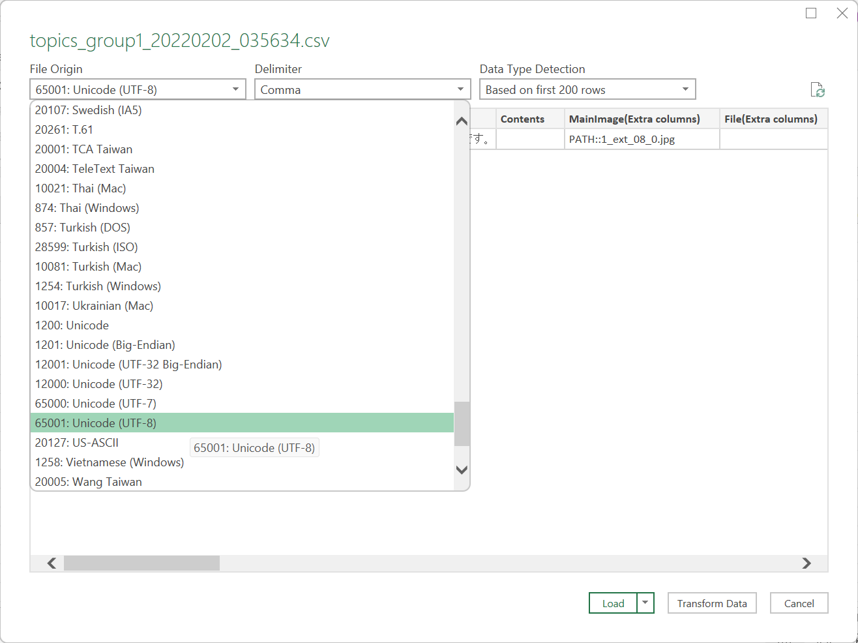The width and height of the screenshot is (858, 643).
Task: Click the scroll-down arrow in encoding list
Action: coord(462,469)
